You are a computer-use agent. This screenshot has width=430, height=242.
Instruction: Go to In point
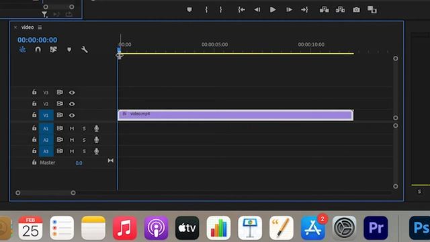(241, 10)
